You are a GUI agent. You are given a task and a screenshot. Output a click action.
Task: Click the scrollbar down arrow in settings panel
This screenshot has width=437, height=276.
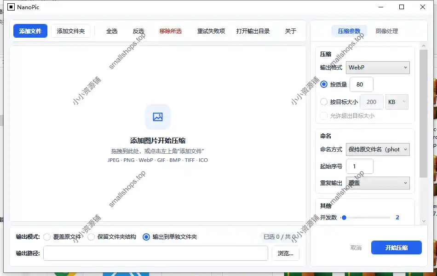pos(424,221)
